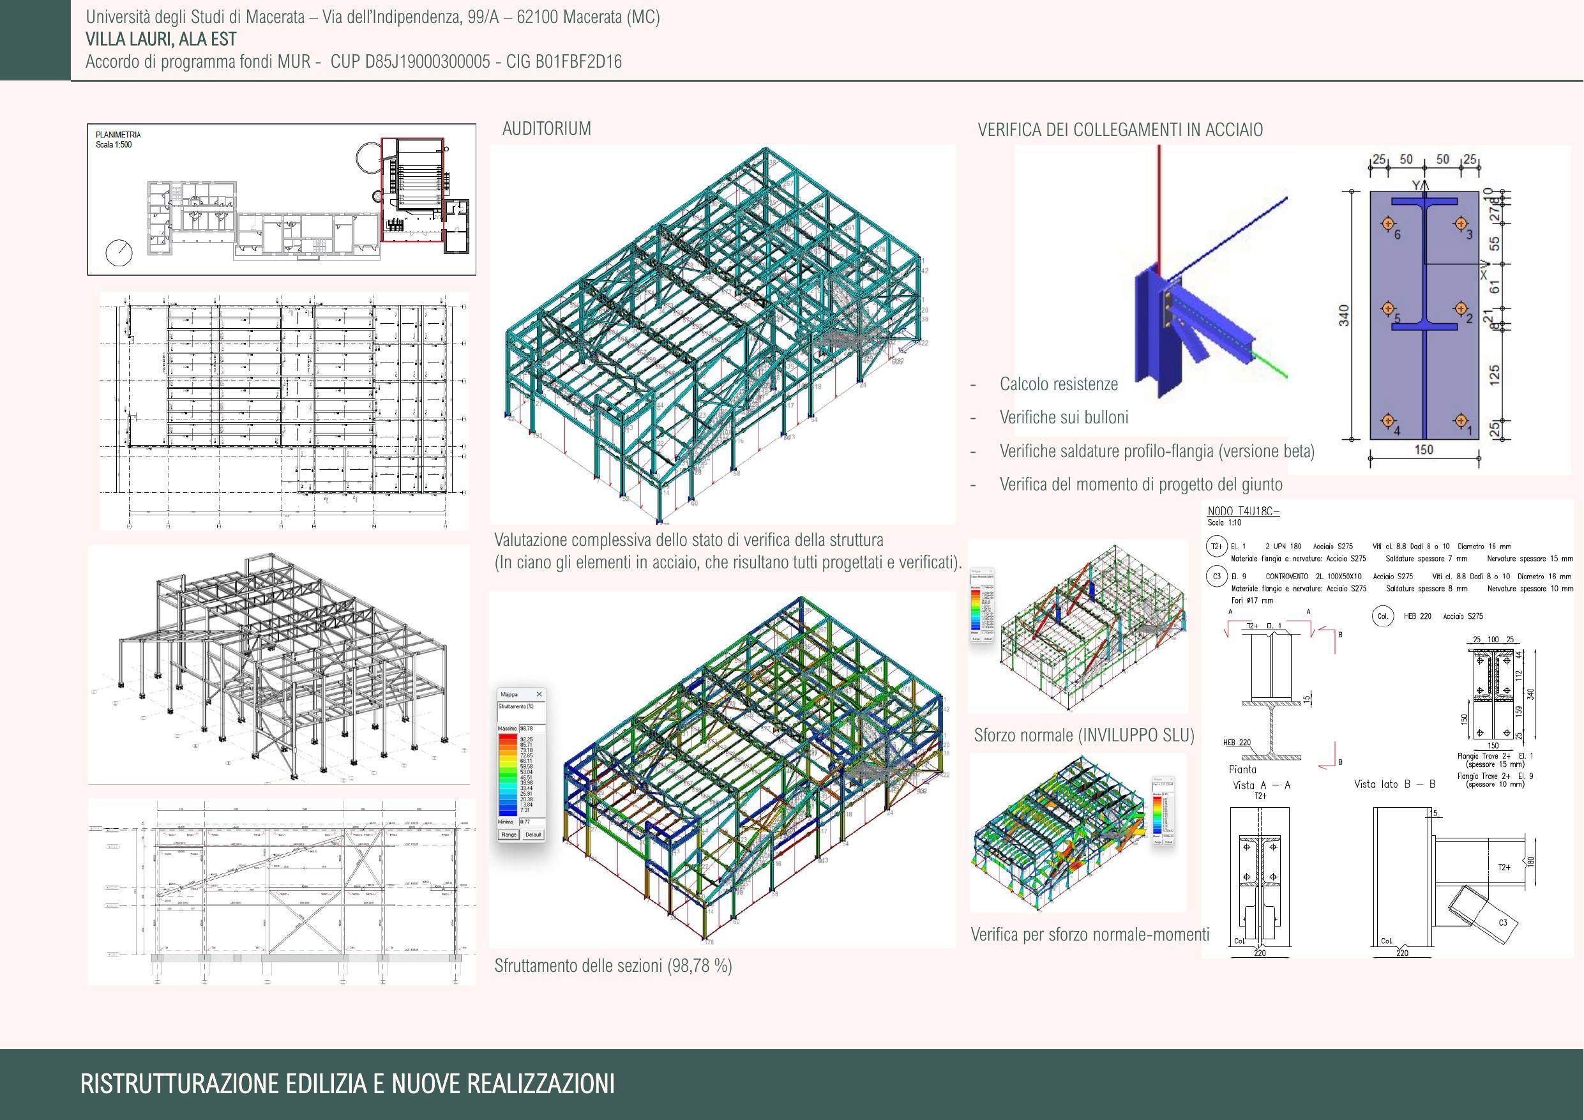Click legend value 53.04
1584x1120 pixels.
click(526, 771)
